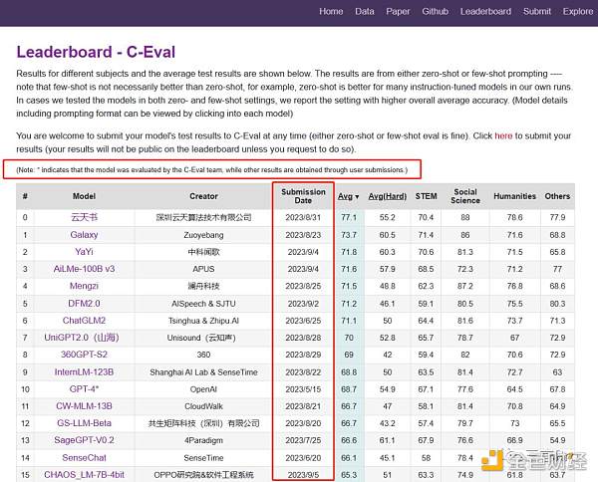Select the Unisound (云知声) creator cell
This screenshot has width=598, height=482.
coord(203,338)
